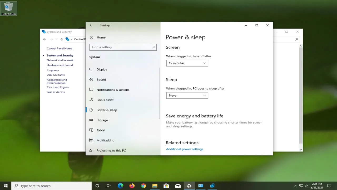Image resolution: width=337 pixels, height=190 pixels.
Task: Open Mail app from taskbar
Action: click(178, 186)
